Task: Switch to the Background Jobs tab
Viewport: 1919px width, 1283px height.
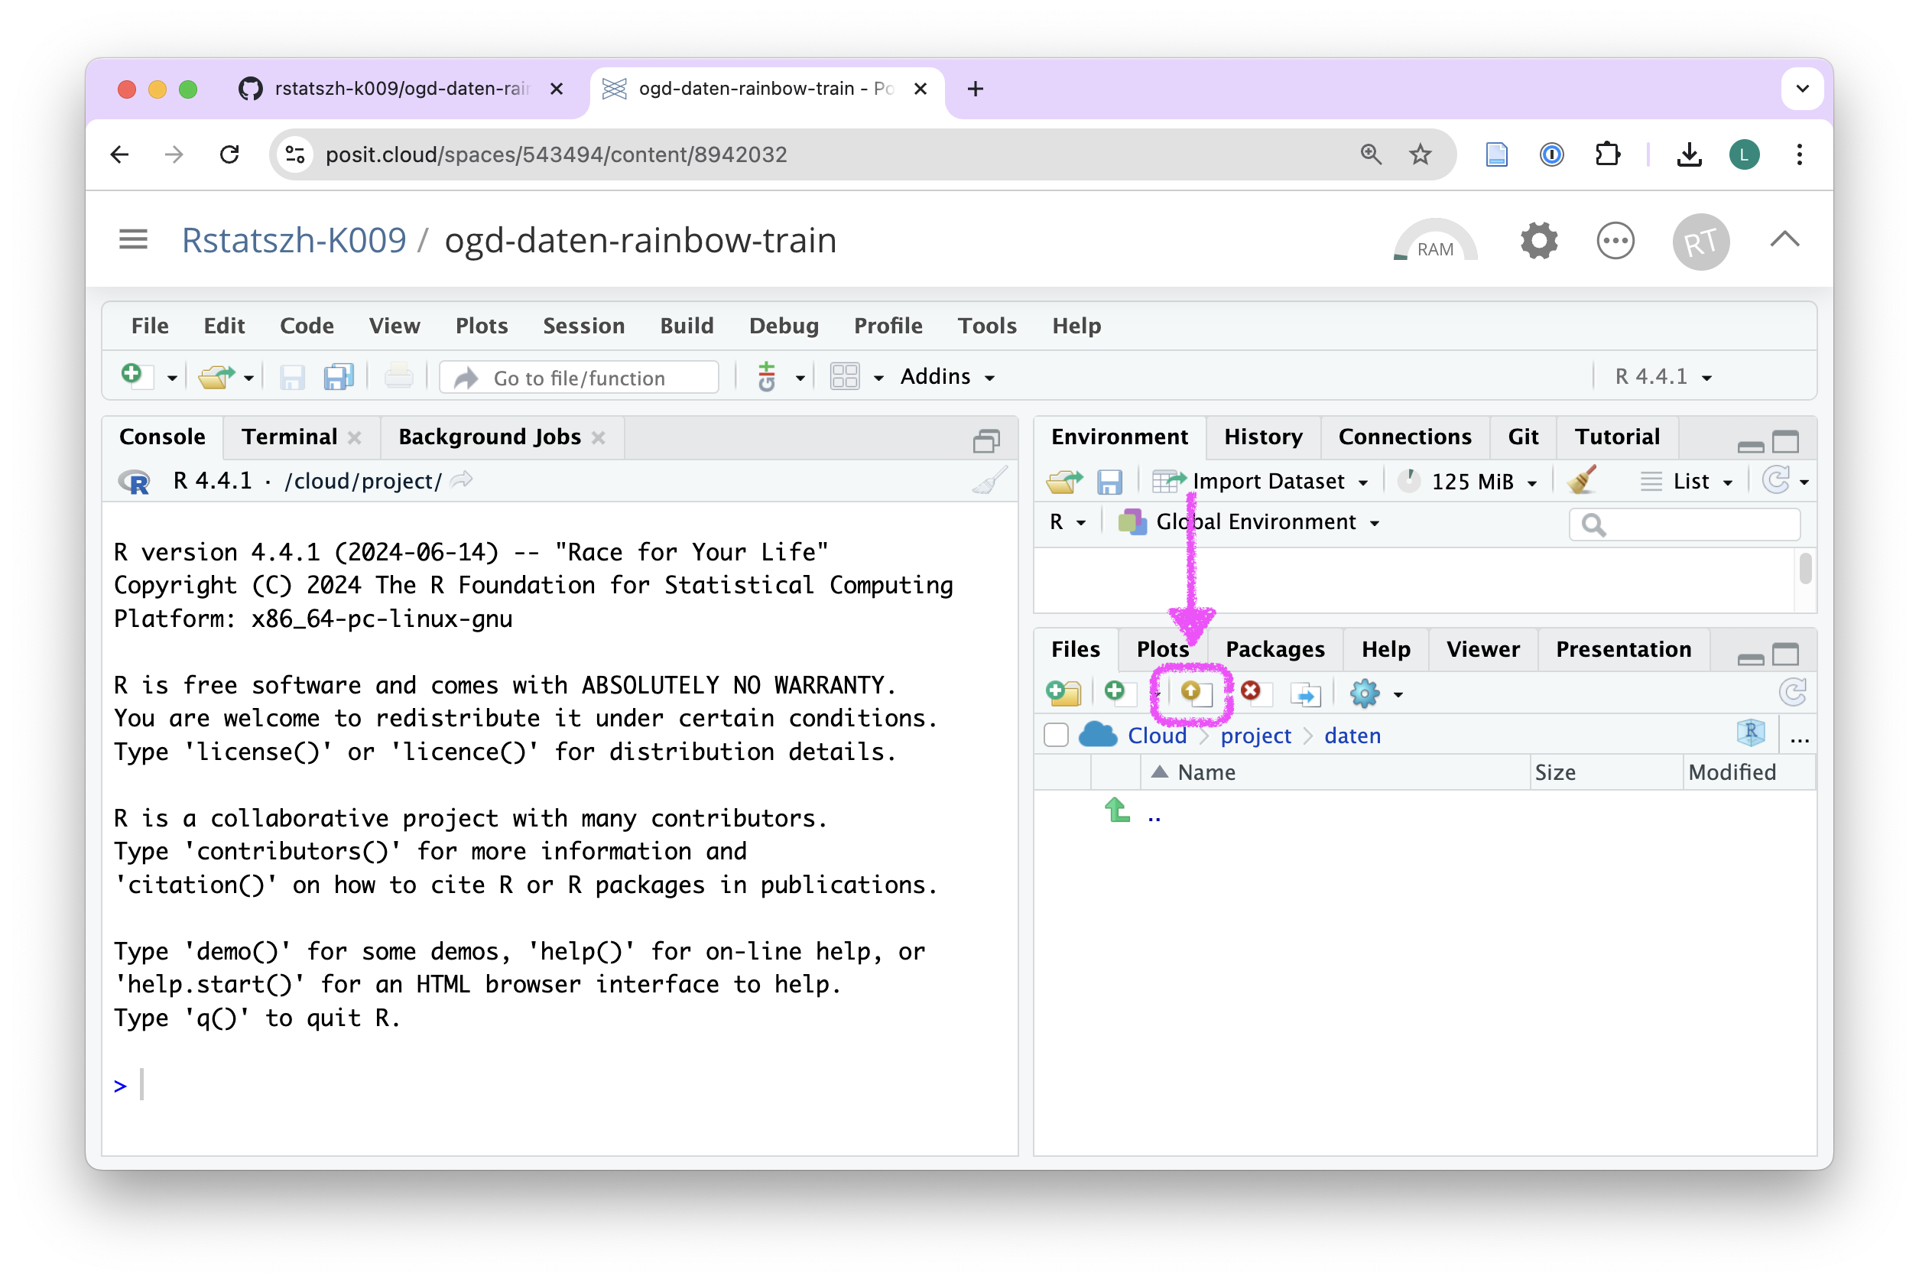Action: pos(489,436)
